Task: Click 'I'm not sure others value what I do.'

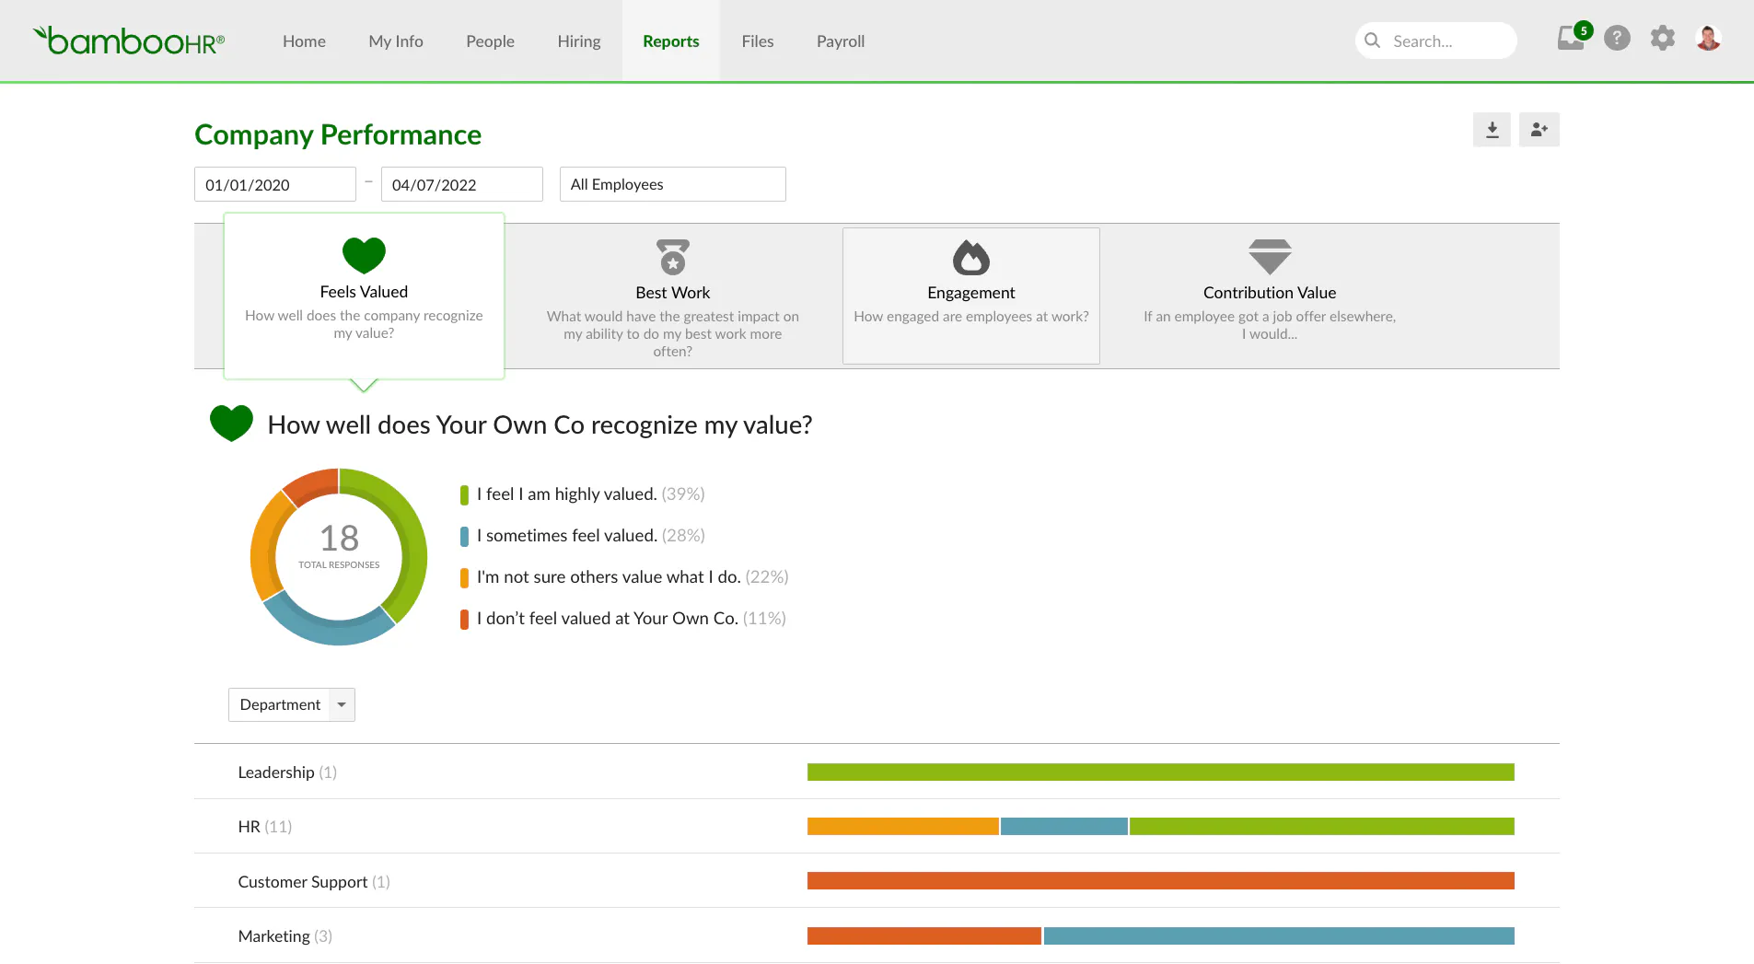Action: pos(609,577)
